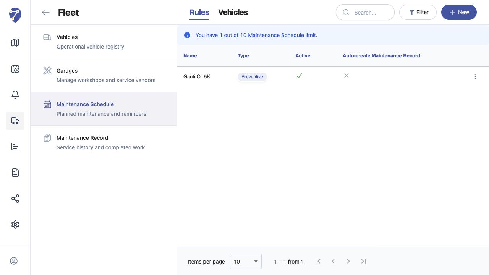The image size is (489, 275).
Task: Go to next page of results
Action: coord(348,261)
